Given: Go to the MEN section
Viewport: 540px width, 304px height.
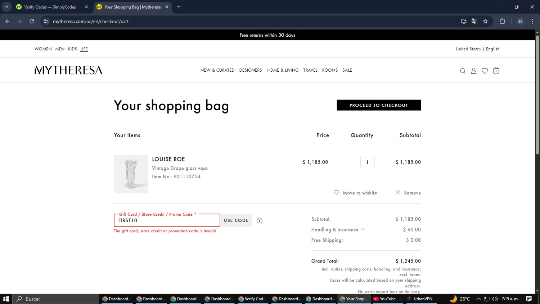Looking at the screenshot, I should [x=60, y=49].
